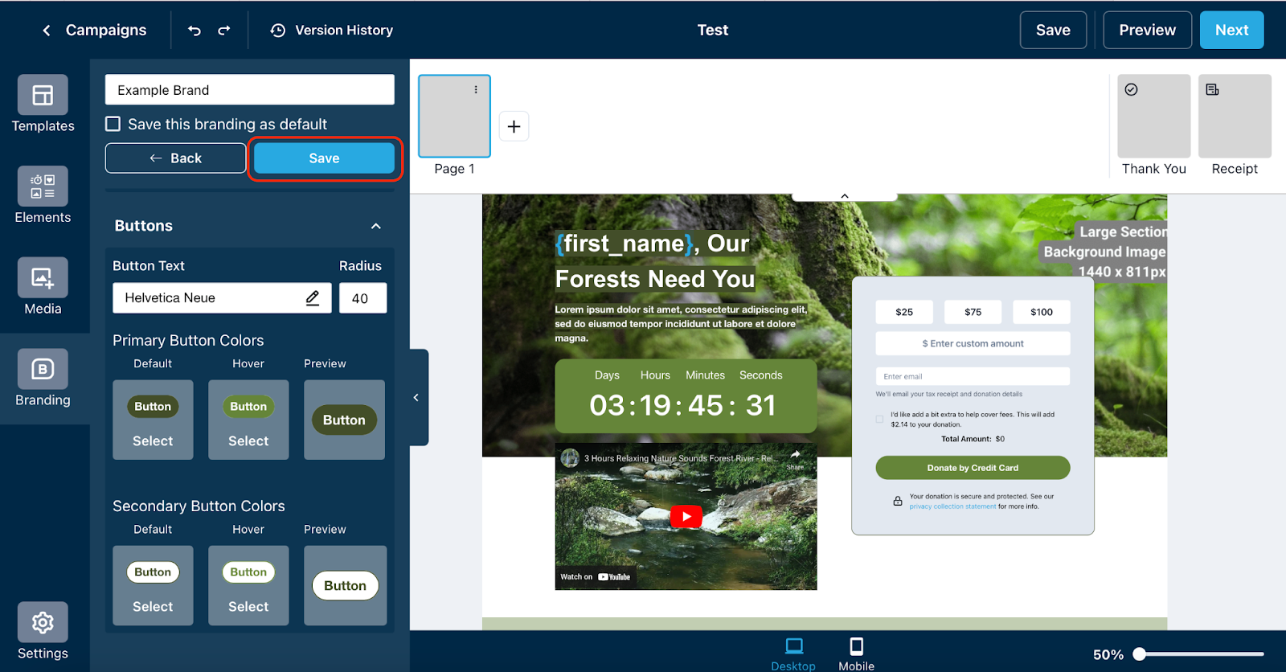The height and width of the screenshot is (672, 1286).
Task: Click the secondary button Preview tile
Action: tap(345, 585)
